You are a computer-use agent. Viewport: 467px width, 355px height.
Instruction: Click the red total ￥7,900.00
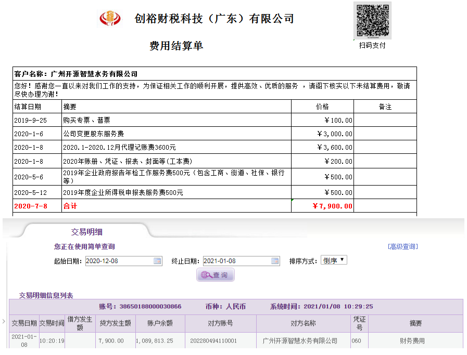tap(332, 206)
